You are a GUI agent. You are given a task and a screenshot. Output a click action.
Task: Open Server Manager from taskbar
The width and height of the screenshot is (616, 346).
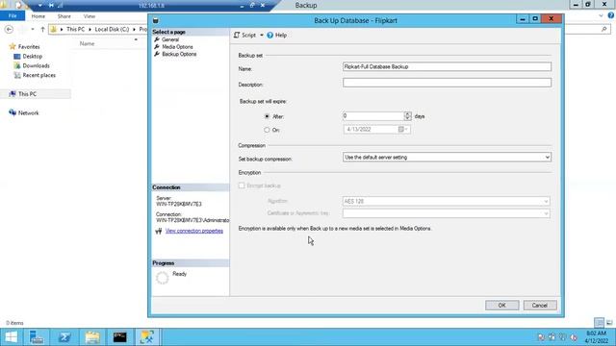pyautogui.click(x=37, y=337)
